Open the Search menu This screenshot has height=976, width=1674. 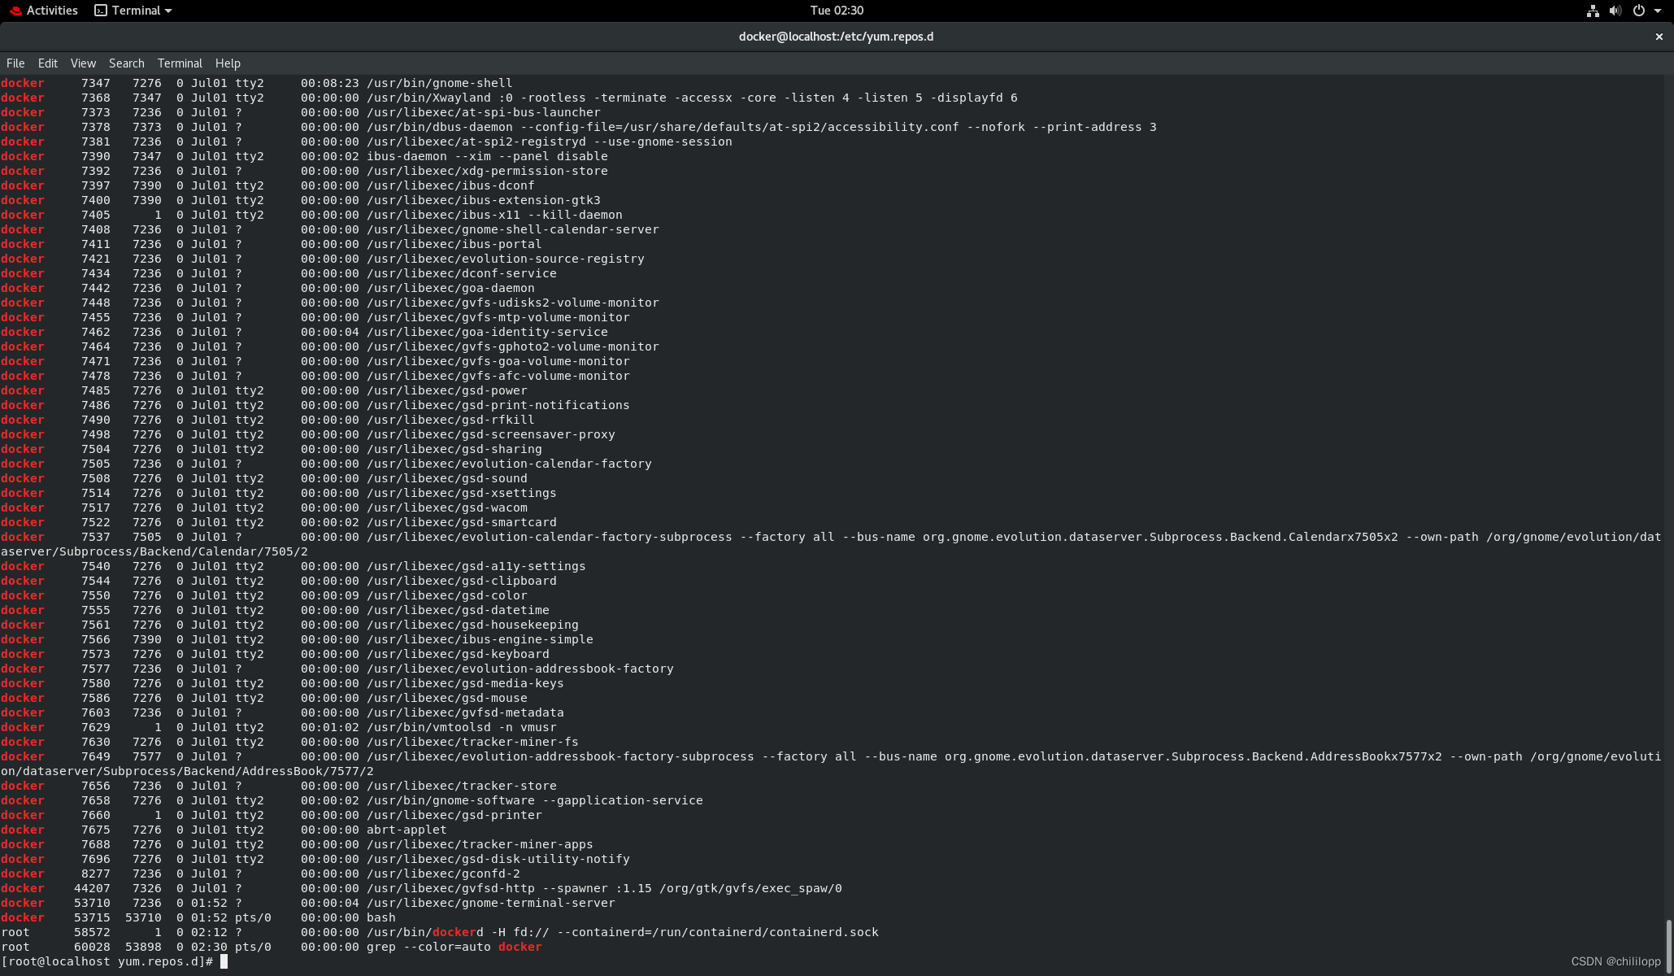point(126,63)
